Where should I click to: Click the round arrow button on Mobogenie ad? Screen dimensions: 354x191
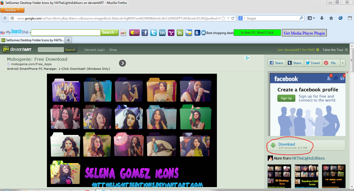click(x=122, y=63)
